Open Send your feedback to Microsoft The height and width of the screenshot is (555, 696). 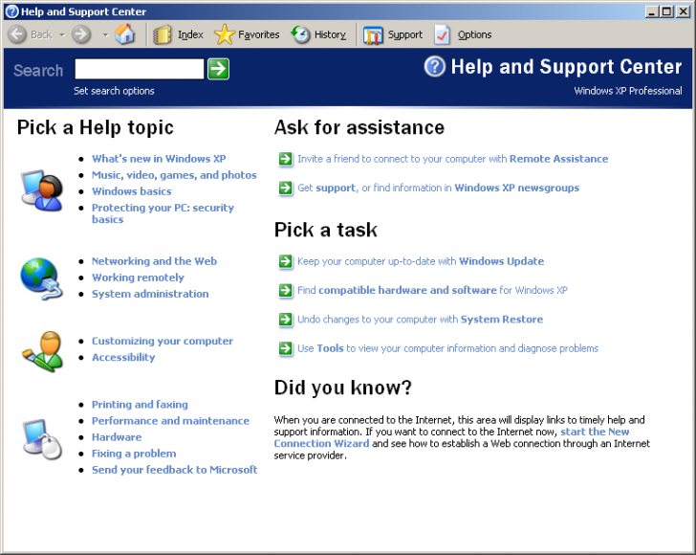174,470
